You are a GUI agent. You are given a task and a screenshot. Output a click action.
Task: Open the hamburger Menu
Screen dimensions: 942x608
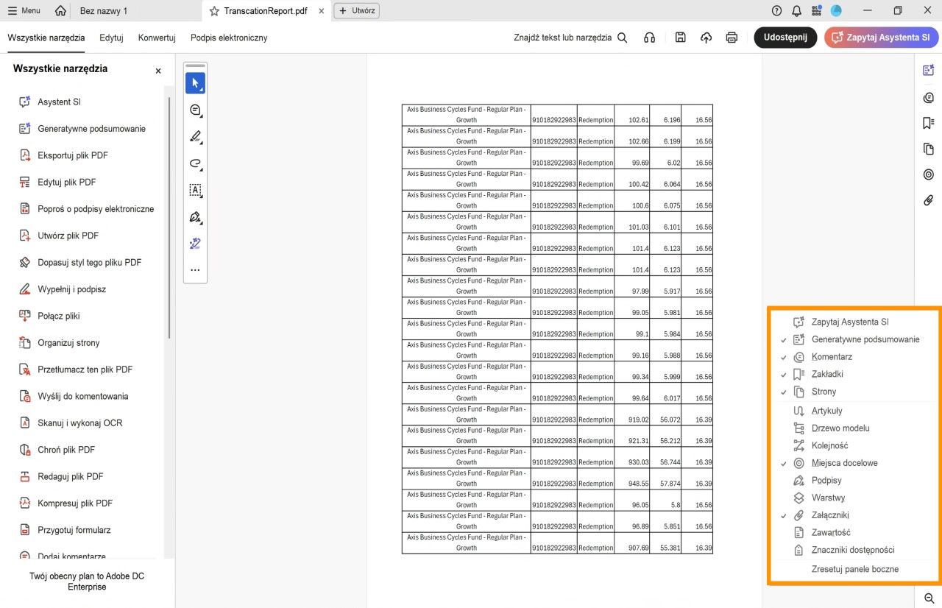click(24, 11)
